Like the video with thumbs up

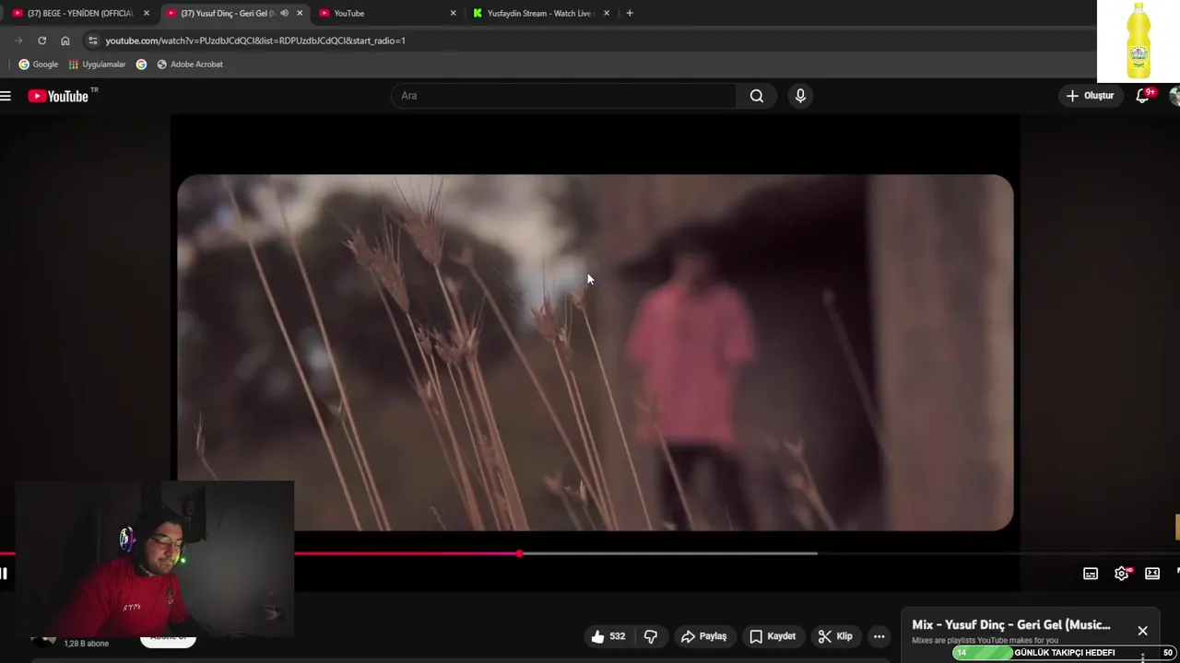(597, 636)
